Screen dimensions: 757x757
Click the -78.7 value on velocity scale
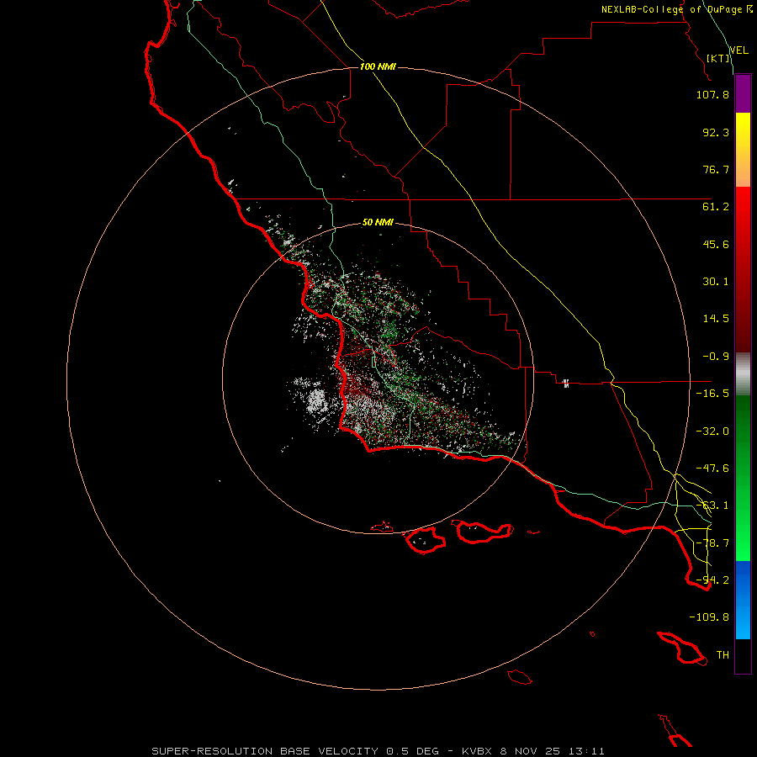tap(712, 543)
